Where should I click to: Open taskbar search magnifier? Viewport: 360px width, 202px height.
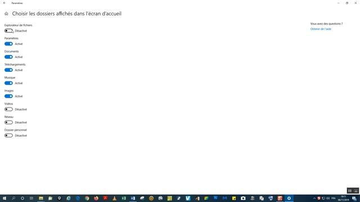pos(13,198)
